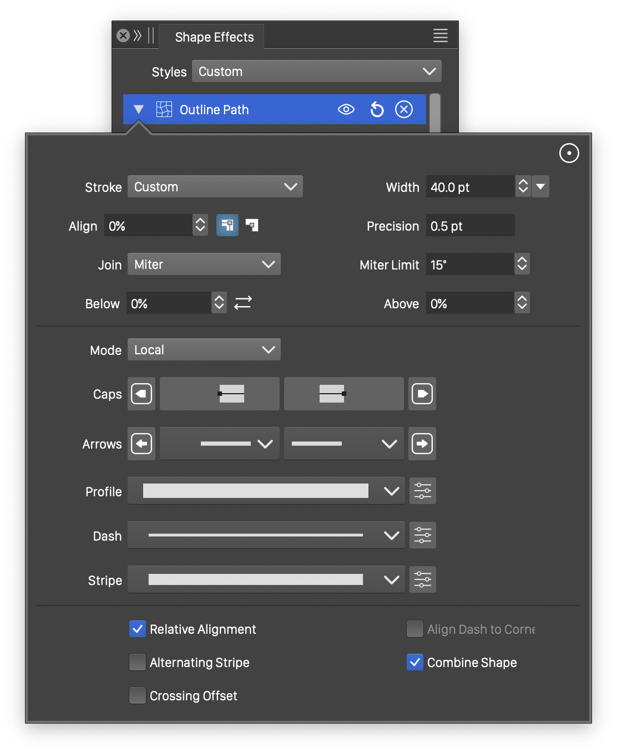Remove the Outline Path effect
617x753 pixels.
(404, 110)
